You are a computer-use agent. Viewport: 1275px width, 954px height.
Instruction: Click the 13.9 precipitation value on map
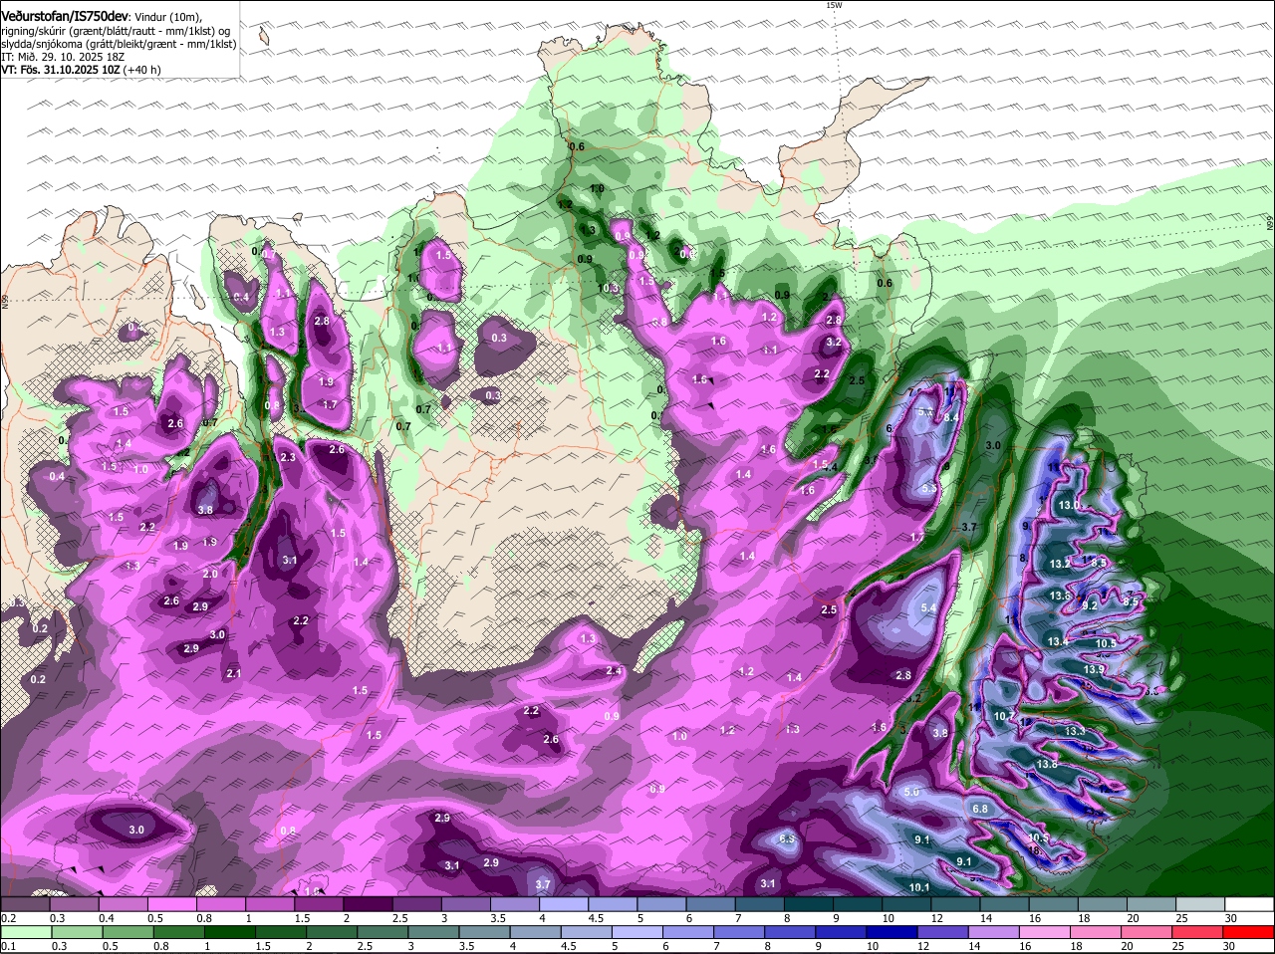(1094, 670)
